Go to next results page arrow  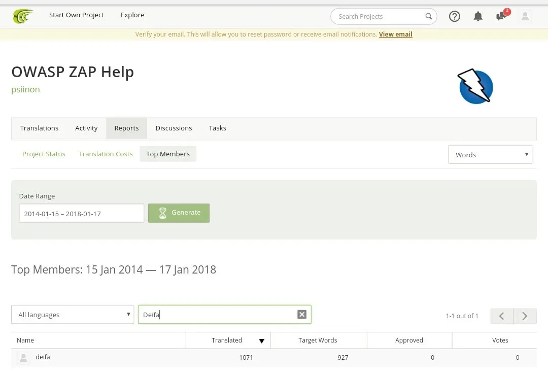[x=525, y=316]
